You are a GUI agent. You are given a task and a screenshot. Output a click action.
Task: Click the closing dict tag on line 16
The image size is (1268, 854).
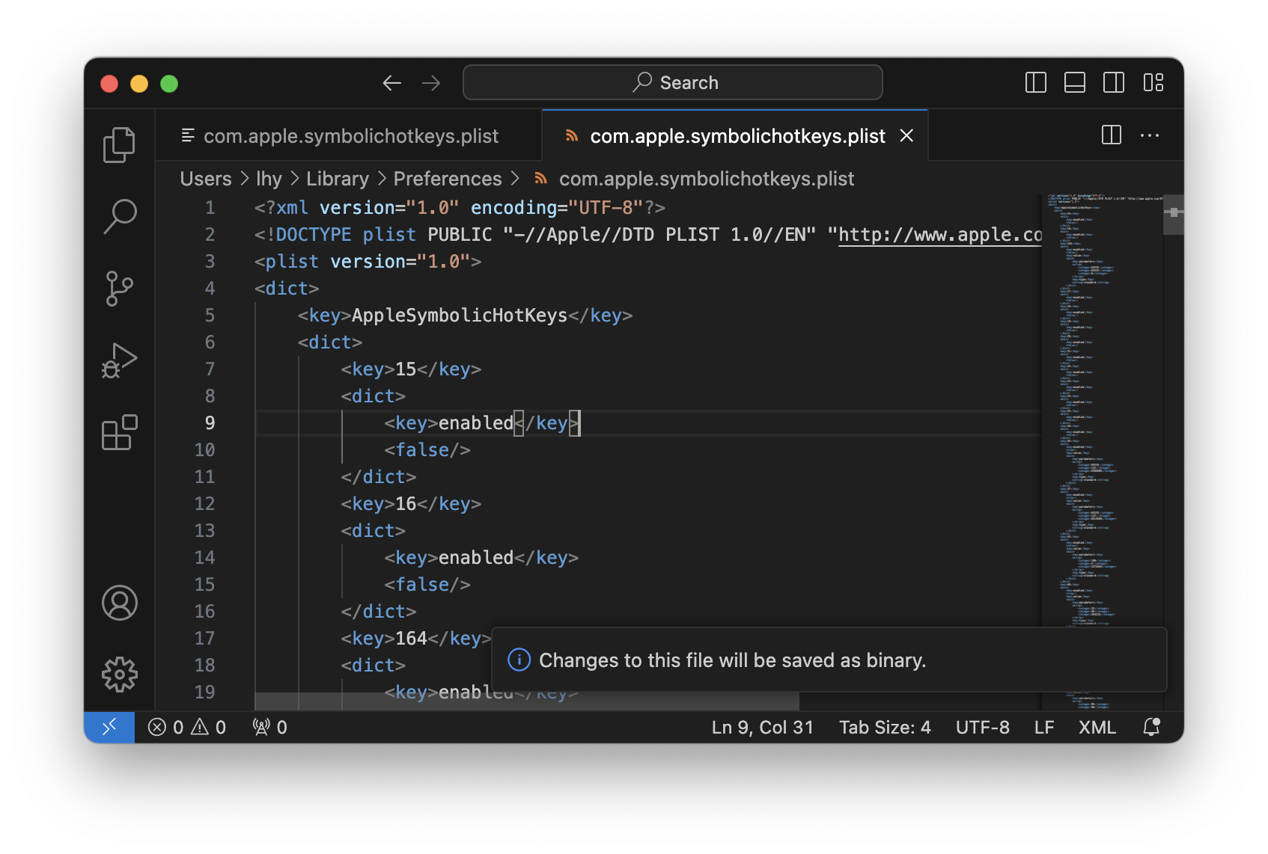(x=379, y=612)
